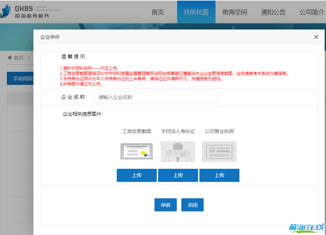Open the 前海空间 menu item

[x=234, y=12]
